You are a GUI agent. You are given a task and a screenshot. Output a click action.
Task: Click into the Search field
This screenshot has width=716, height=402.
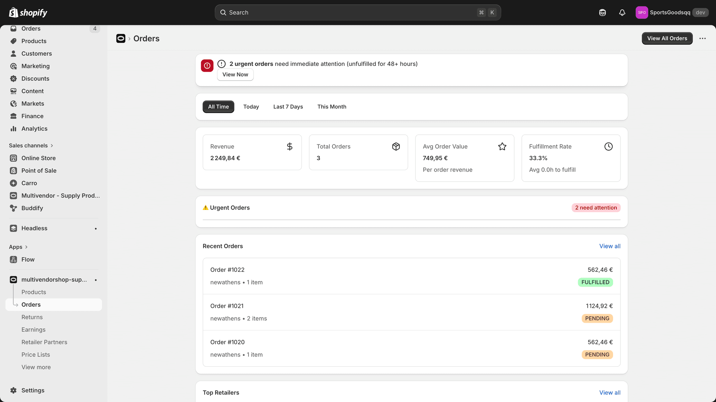coord(358,12)
